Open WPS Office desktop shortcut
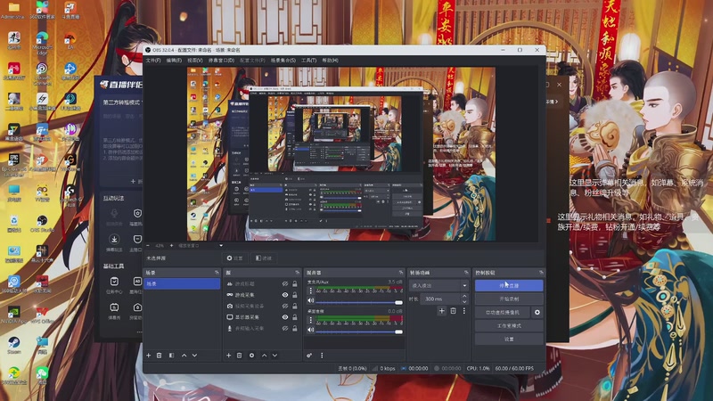 point(42,315)
